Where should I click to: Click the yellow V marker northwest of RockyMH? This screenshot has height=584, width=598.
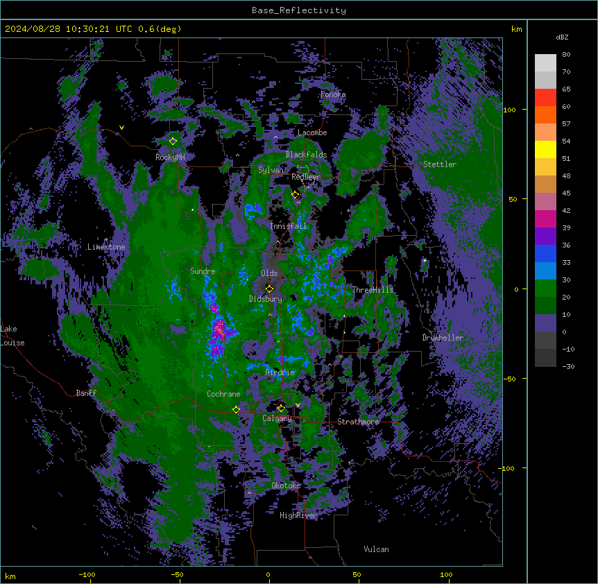click(121, 128)
